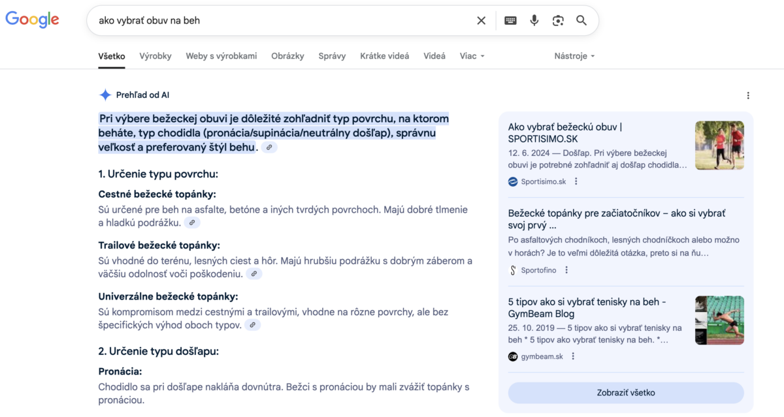Submit search with magnifying glass icon
The height and width of the screenshot is (417, 784).
(581, 20)
